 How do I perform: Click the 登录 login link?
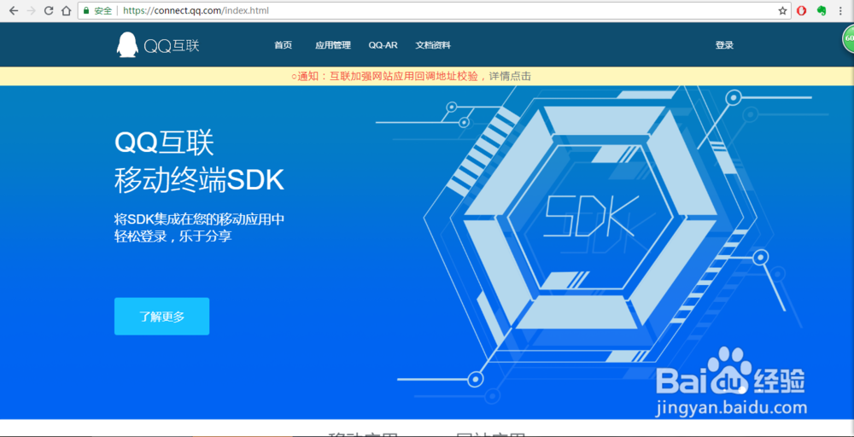724,45
